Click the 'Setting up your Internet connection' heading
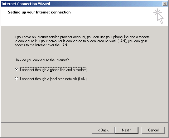Image resolution: width=169 pixels, height=138 pixels. [39, 12]
